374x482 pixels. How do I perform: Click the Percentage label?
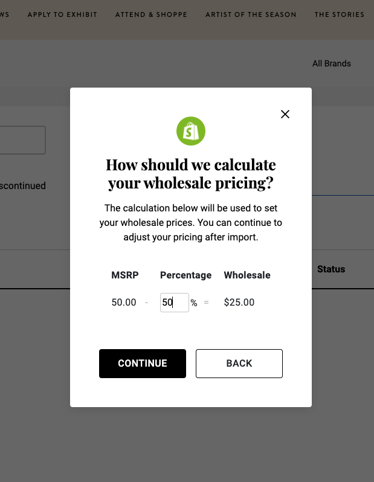(185, 275)
